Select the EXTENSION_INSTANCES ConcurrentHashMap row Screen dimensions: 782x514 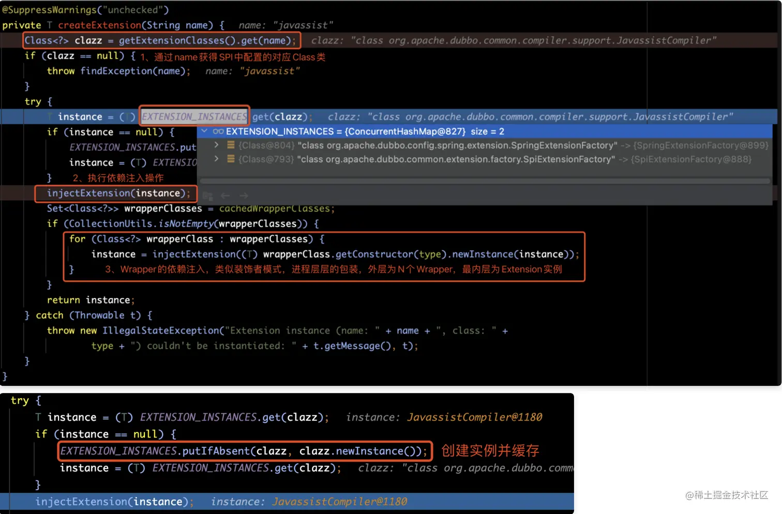coord(485,131)
